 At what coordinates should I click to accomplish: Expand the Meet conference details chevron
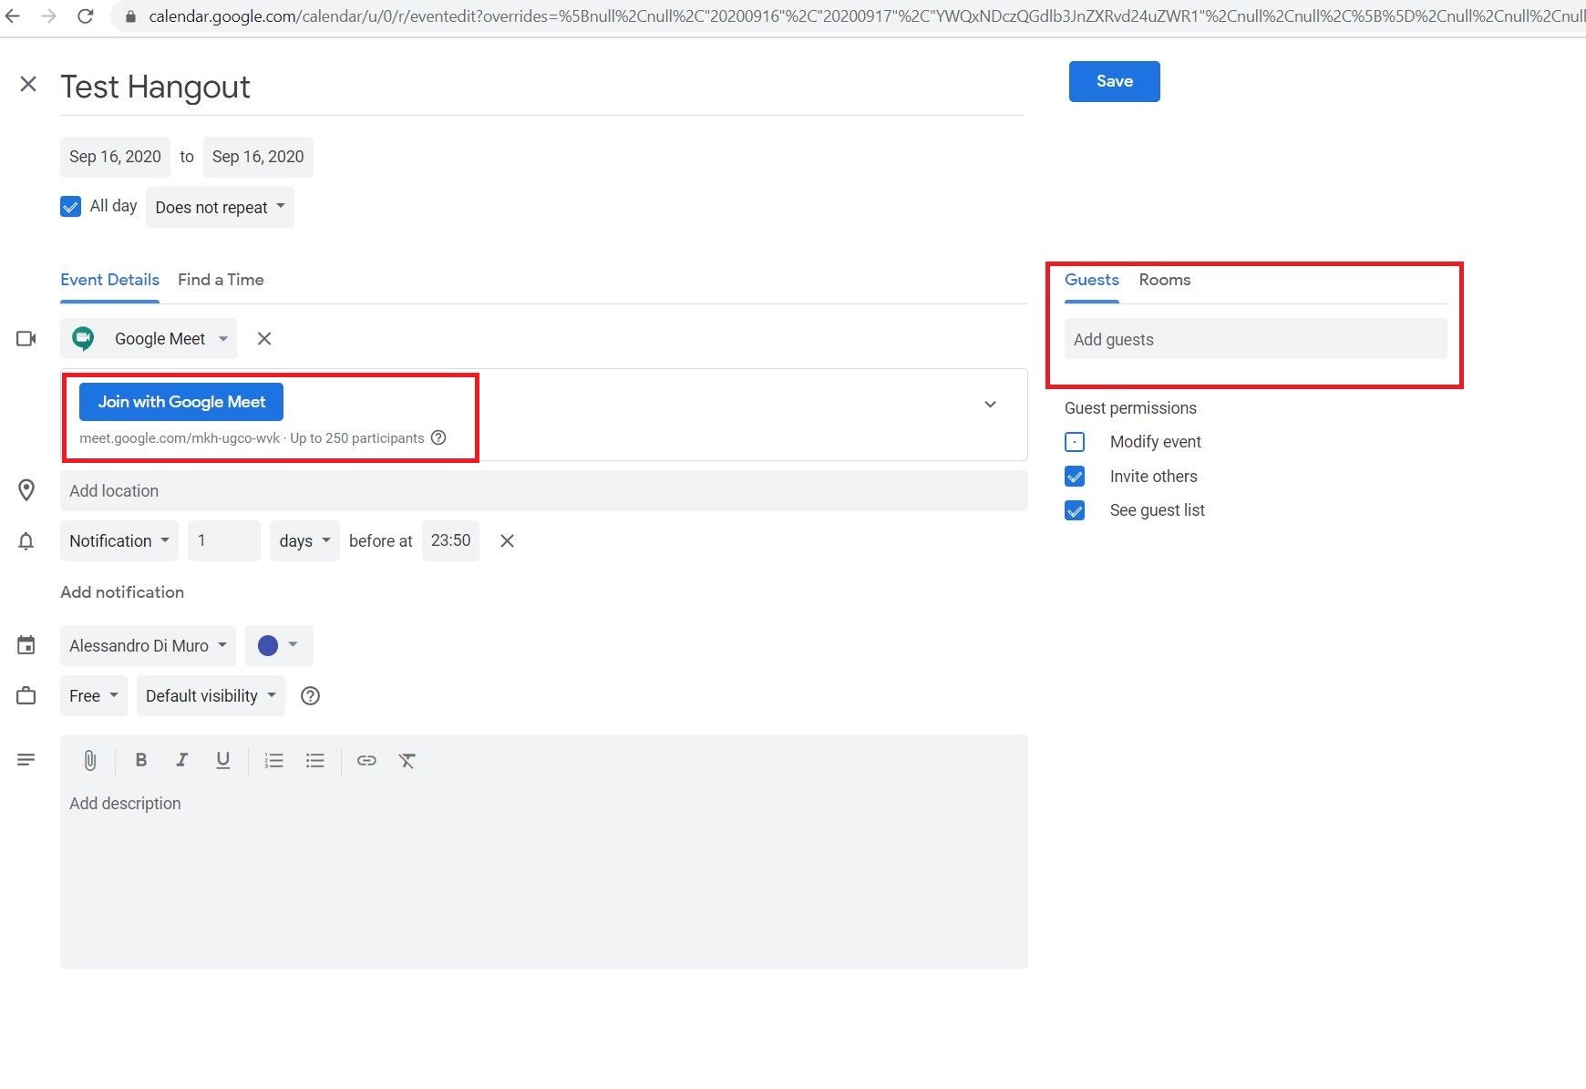[990, 404]
